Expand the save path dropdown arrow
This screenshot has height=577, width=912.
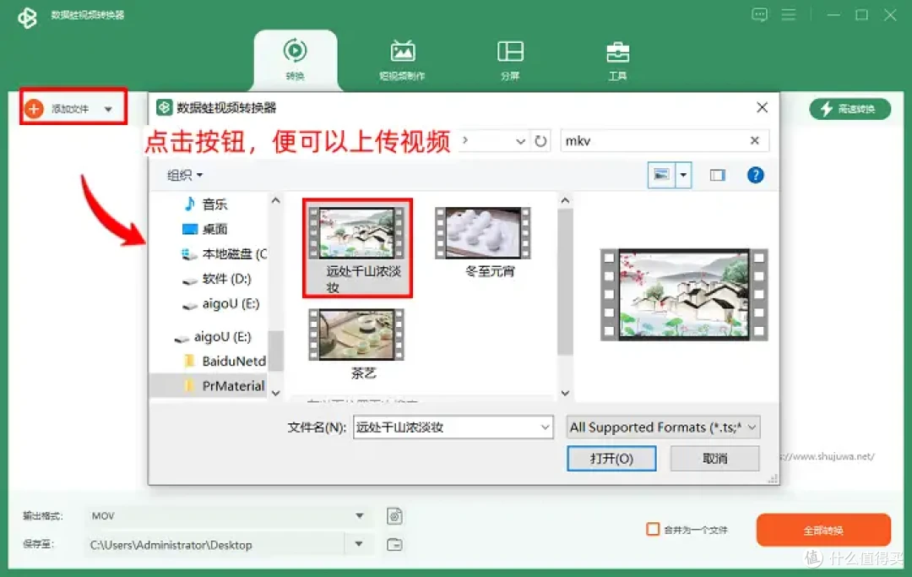pos(359,544)
